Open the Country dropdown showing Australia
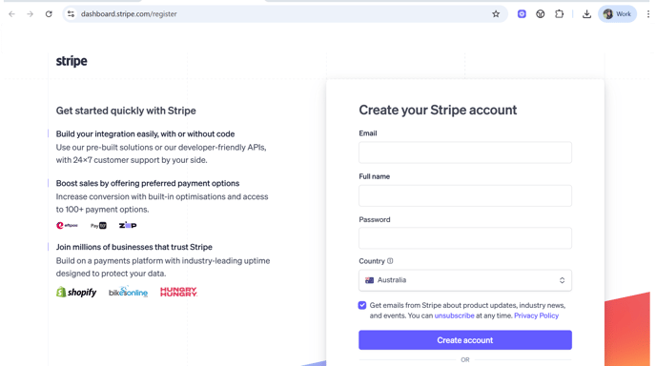Screen dimensions: 656x366 click(x=464, y=280)
